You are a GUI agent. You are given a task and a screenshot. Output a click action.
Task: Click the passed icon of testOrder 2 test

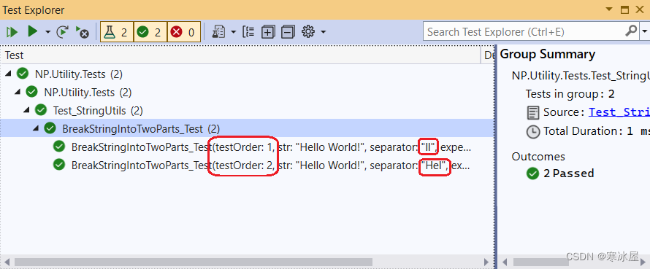[59, 165]
